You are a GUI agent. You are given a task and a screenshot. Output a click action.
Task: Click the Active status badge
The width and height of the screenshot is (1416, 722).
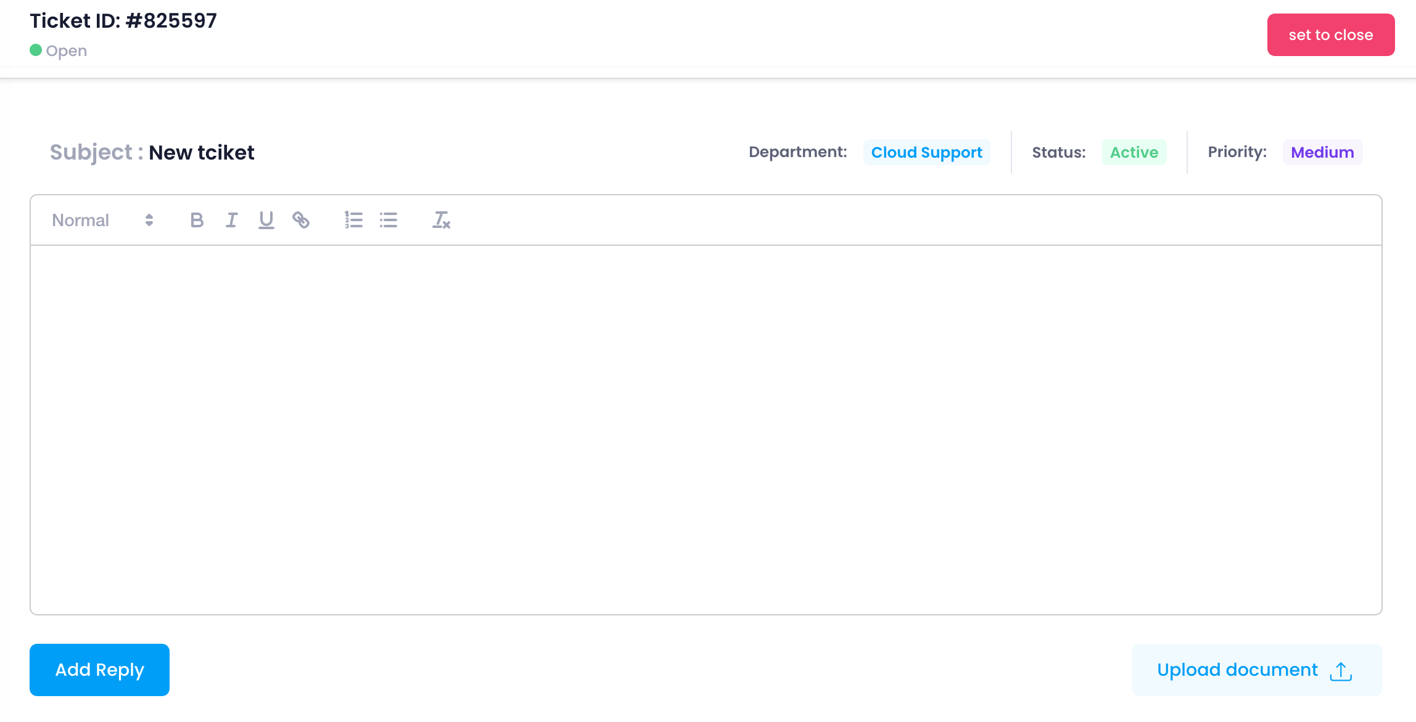coord(1134,152)
